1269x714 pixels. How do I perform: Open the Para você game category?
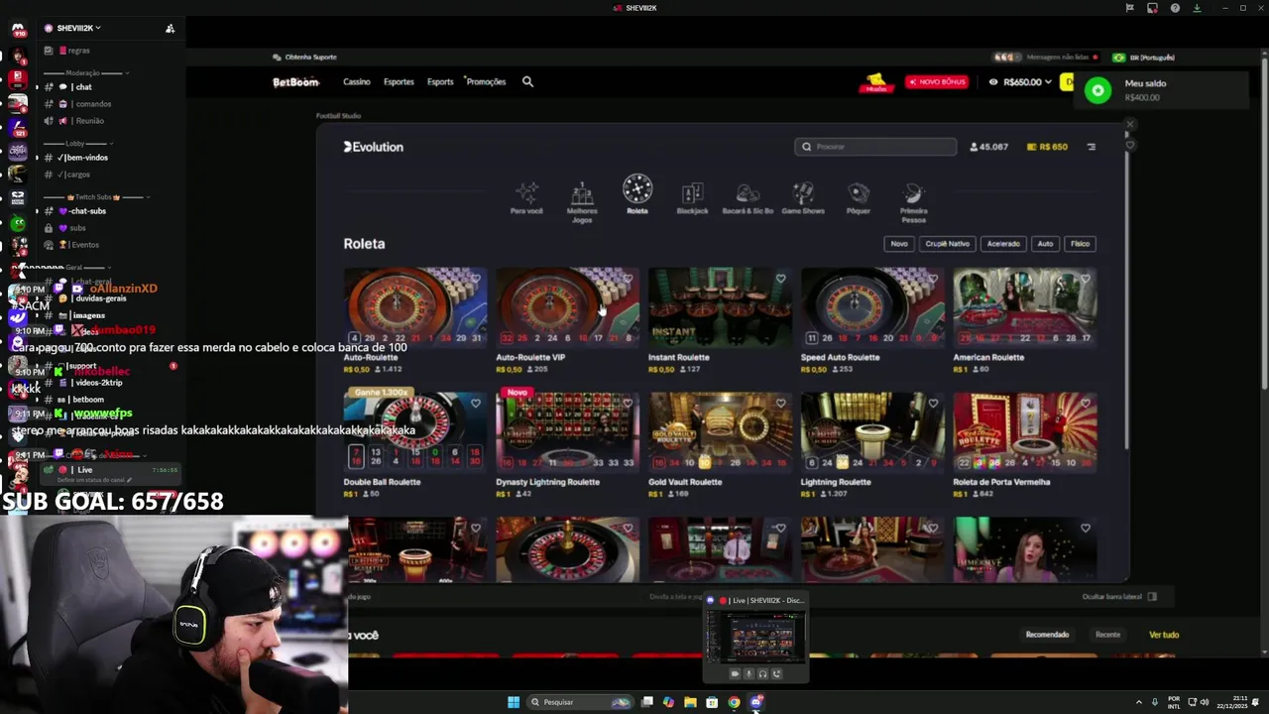click(526, 197)
